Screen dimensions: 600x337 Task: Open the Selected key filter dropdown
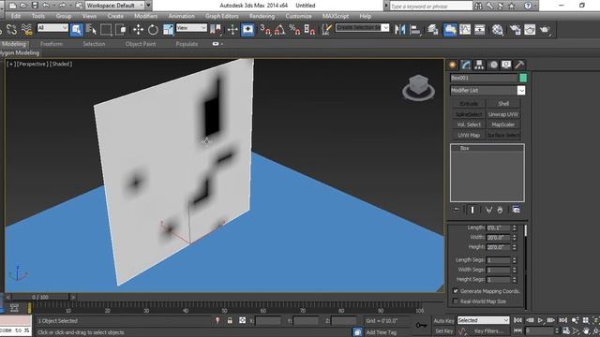tap(484, 320)
